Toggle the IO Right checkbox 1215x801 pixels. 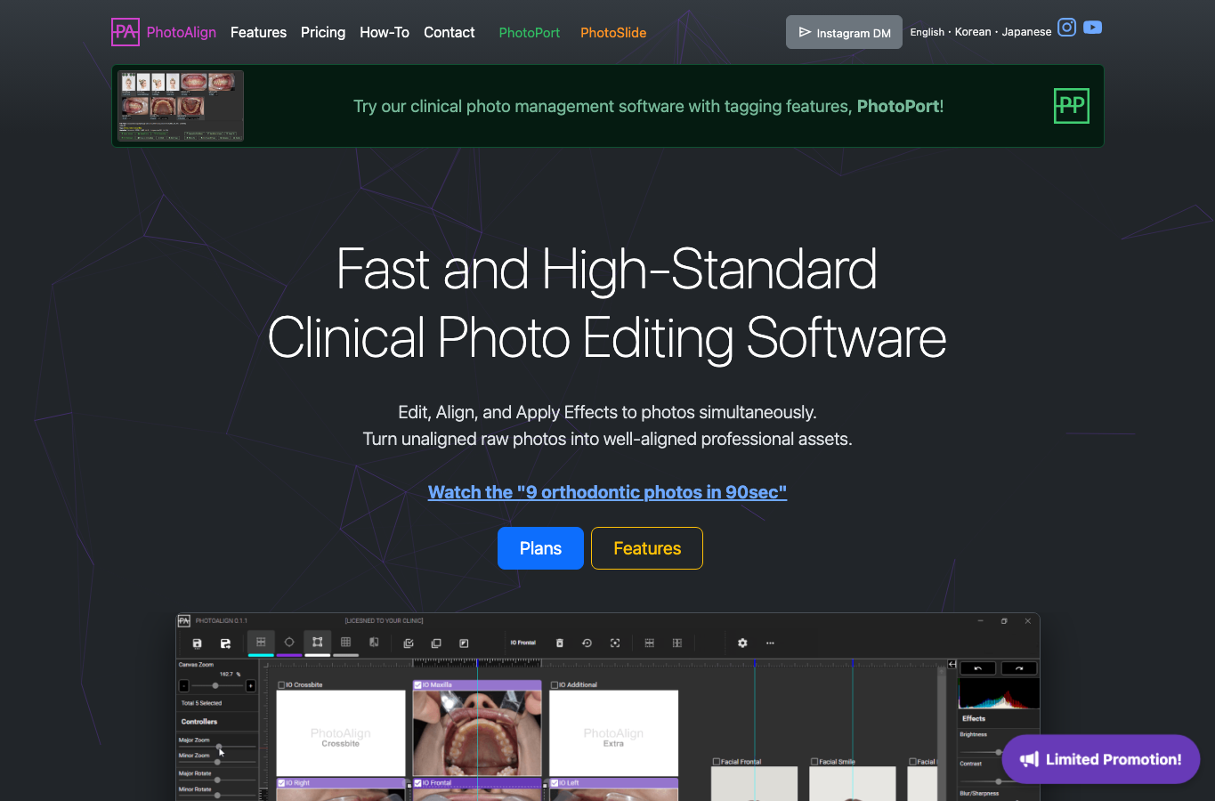281,783
